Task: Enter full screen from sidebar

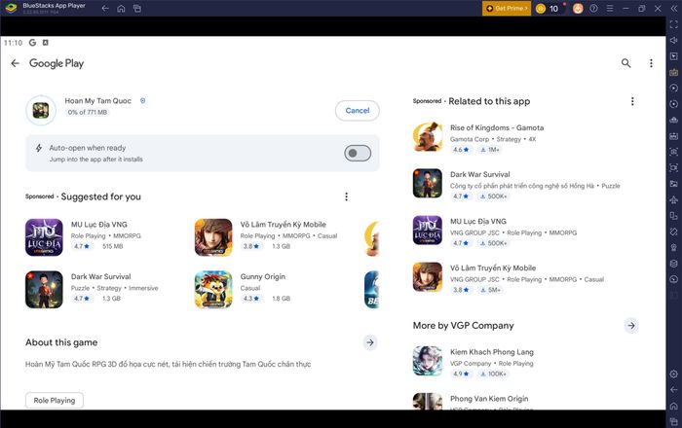Action: coord(674,24)
